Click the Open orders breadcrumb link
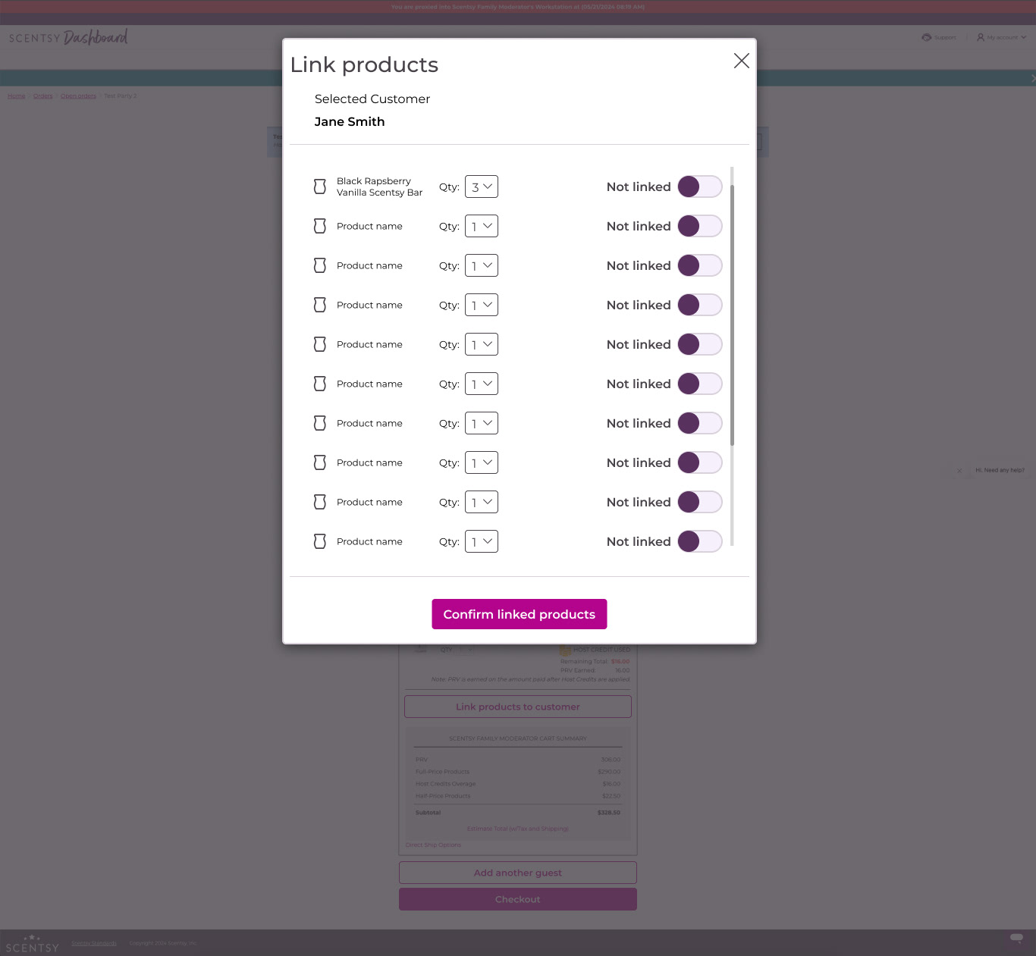The height and width of the screenshot is (956, 1036). (78, 96)
